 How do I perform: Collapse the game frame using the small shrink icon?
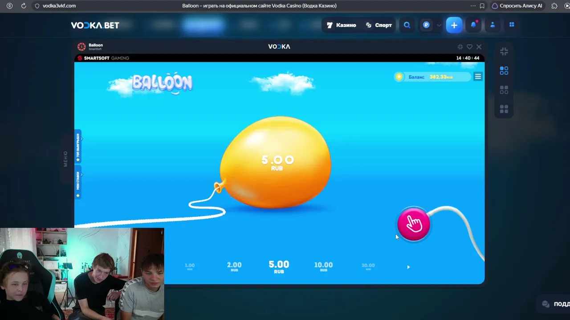pos(460,47)
